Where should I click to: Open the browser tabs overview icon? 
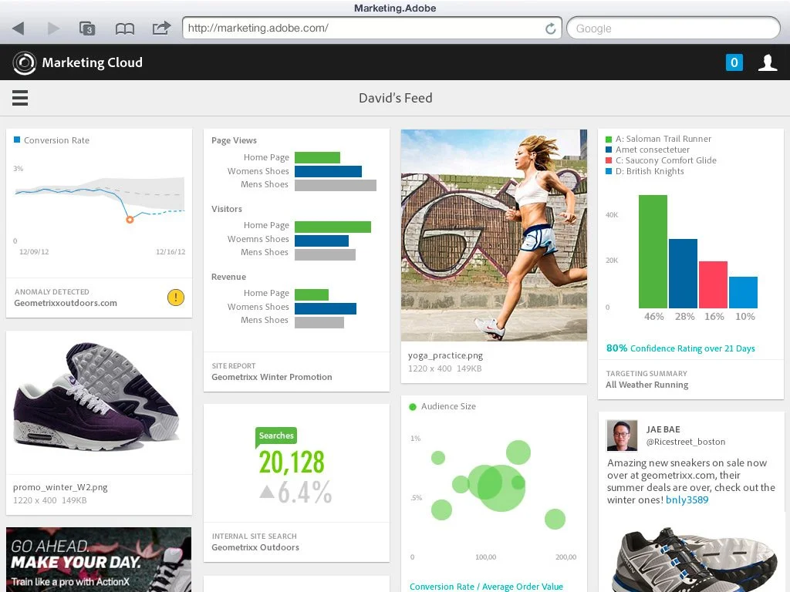(87, 29)
